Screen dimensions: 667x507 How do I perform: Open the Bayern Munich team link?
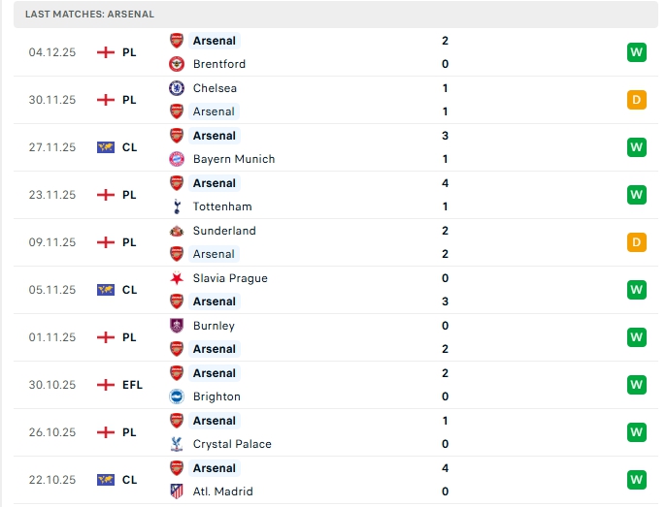[233, 159]
